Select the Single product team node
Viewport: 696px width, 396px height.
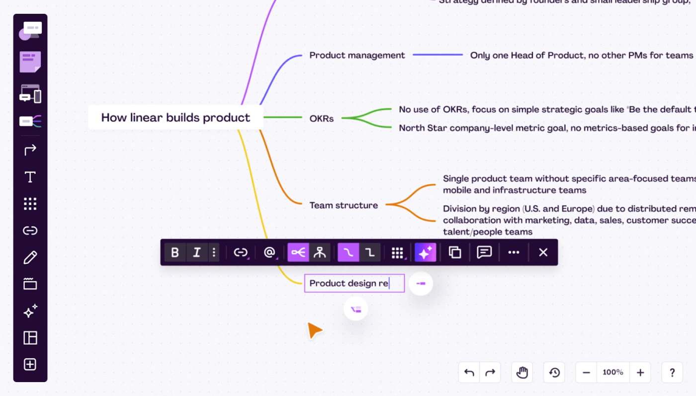pyautogui.click(x=569, y=184)
